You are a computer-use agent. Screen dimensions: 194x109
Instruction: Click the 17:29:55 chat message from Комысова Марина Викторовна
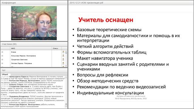pos(32,81)
